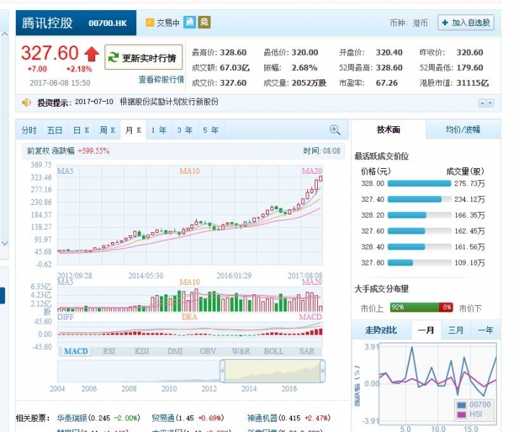Select 一年 in 走势对比 tabs
519x432 pixels.
(x=486, y=330)
